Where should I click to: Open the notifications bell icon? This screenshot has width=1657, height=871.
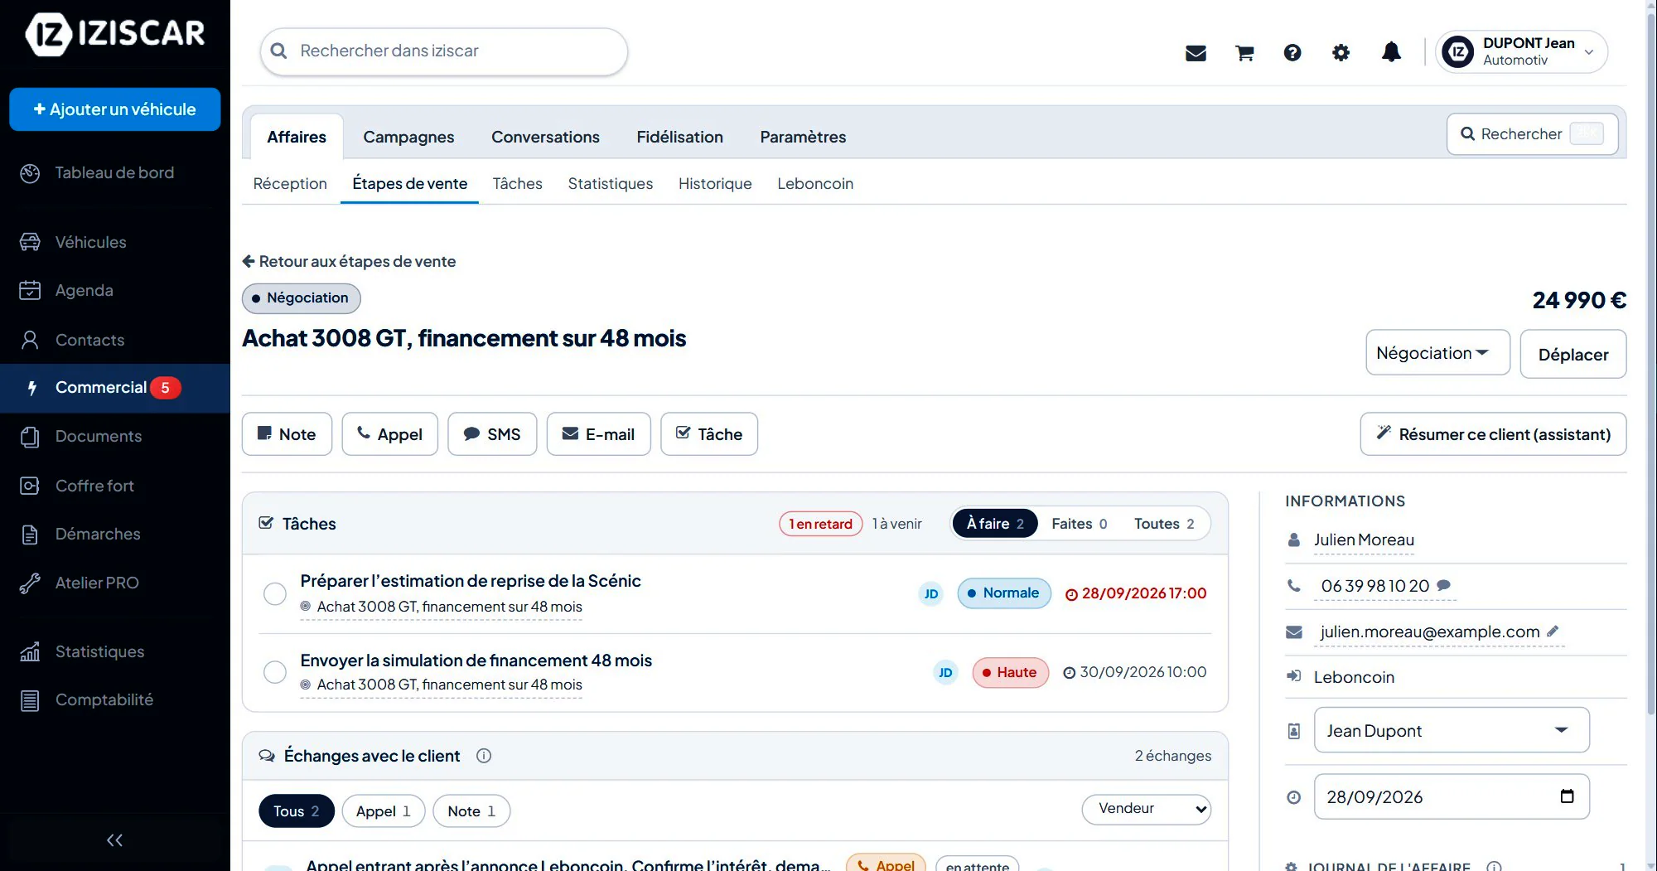1391,52
